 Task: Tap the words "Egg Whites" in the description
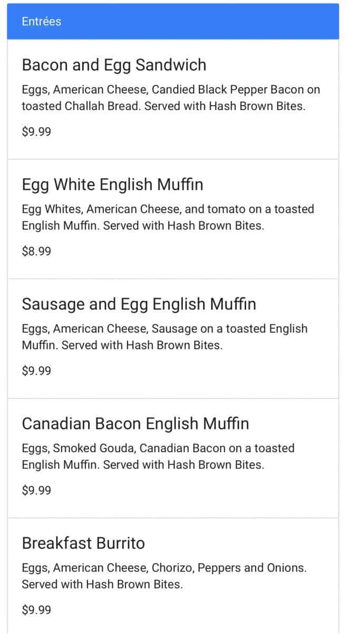point(49,209)
